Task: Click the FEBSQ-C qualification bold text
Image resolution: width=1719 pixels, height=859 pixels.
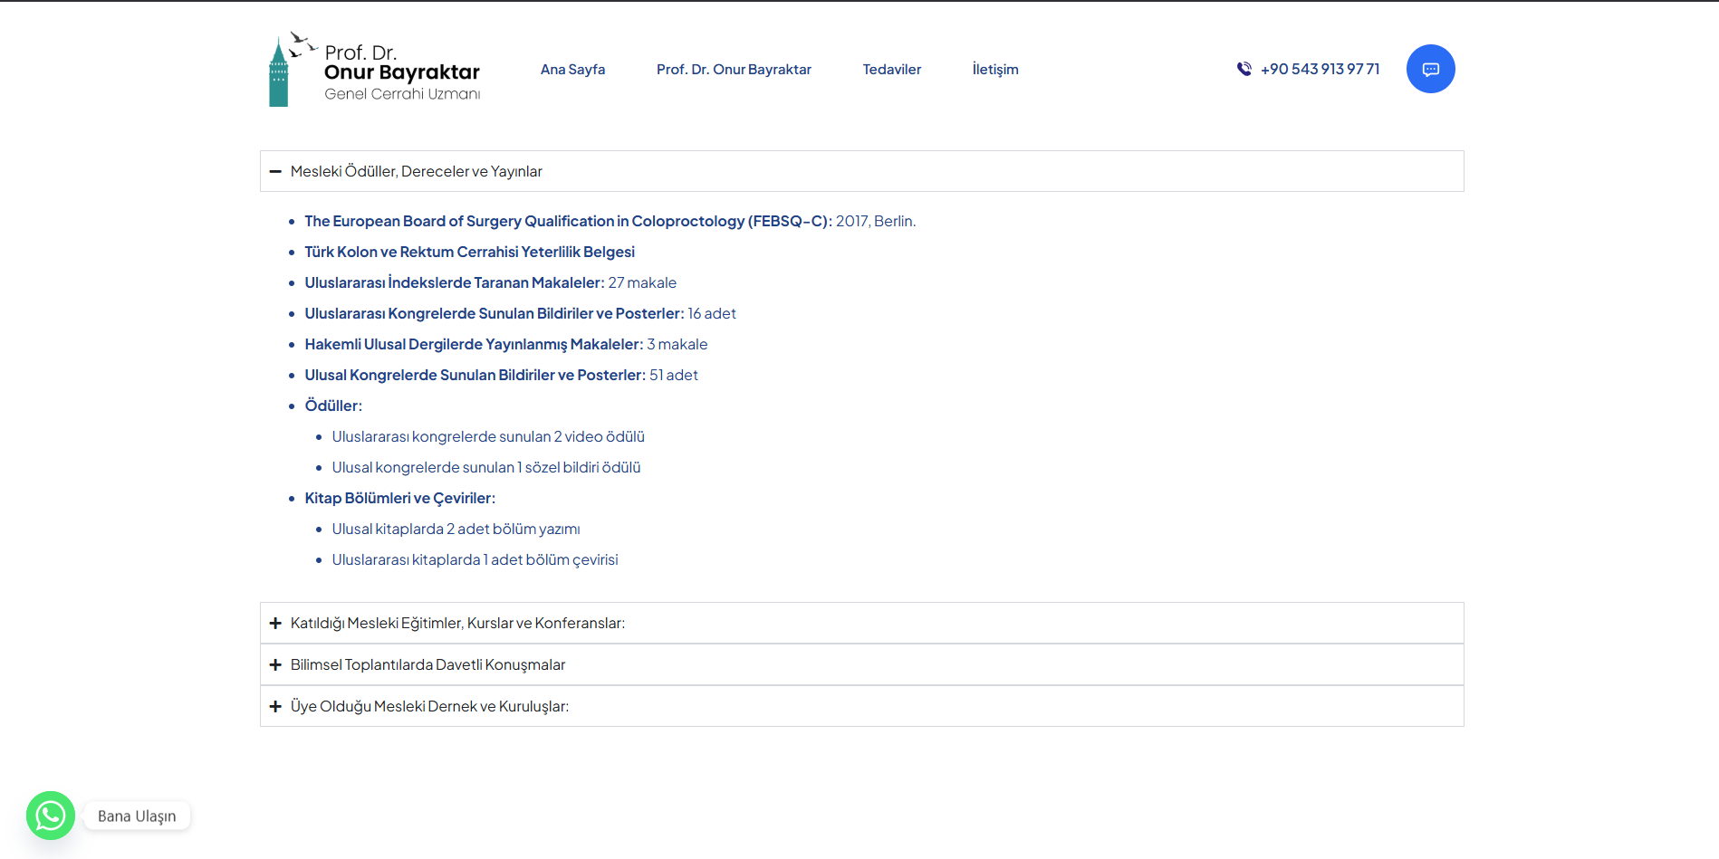Action: click(x=568, y=221)
